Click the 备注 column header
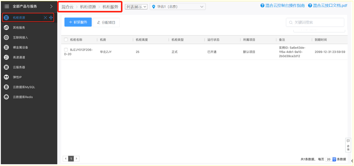This screenshot has width=354, height=166. tap(282, 40)
